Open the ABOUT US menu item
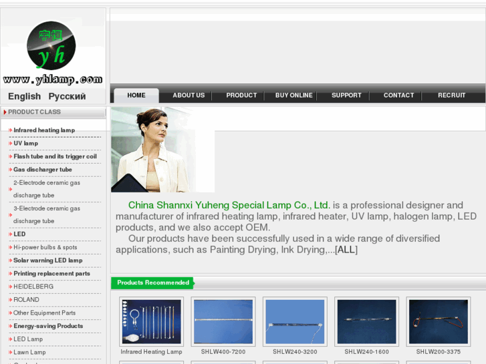This screenshot has width=486, height=364. 189,96
